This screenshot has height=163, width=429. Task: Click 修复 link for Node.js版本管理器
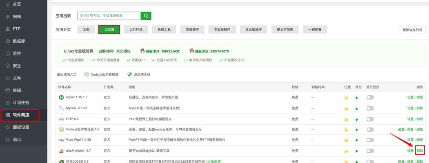pyautogui.click(x=410, y=130)
